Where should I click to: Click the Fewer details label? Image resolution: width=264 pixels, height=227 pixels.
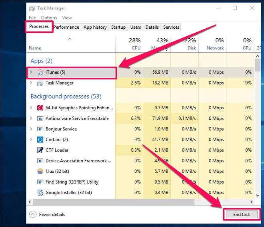52,214
